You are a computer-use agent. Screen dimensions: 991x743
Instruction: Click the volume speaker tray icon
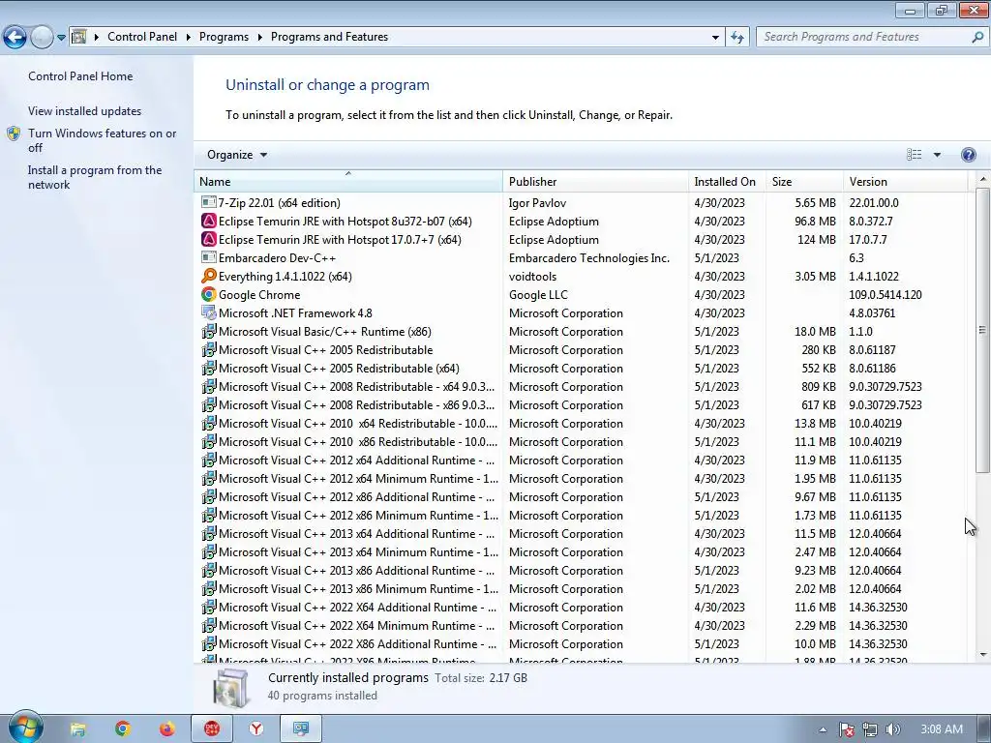pyautogui.click(x=892, y=729)
